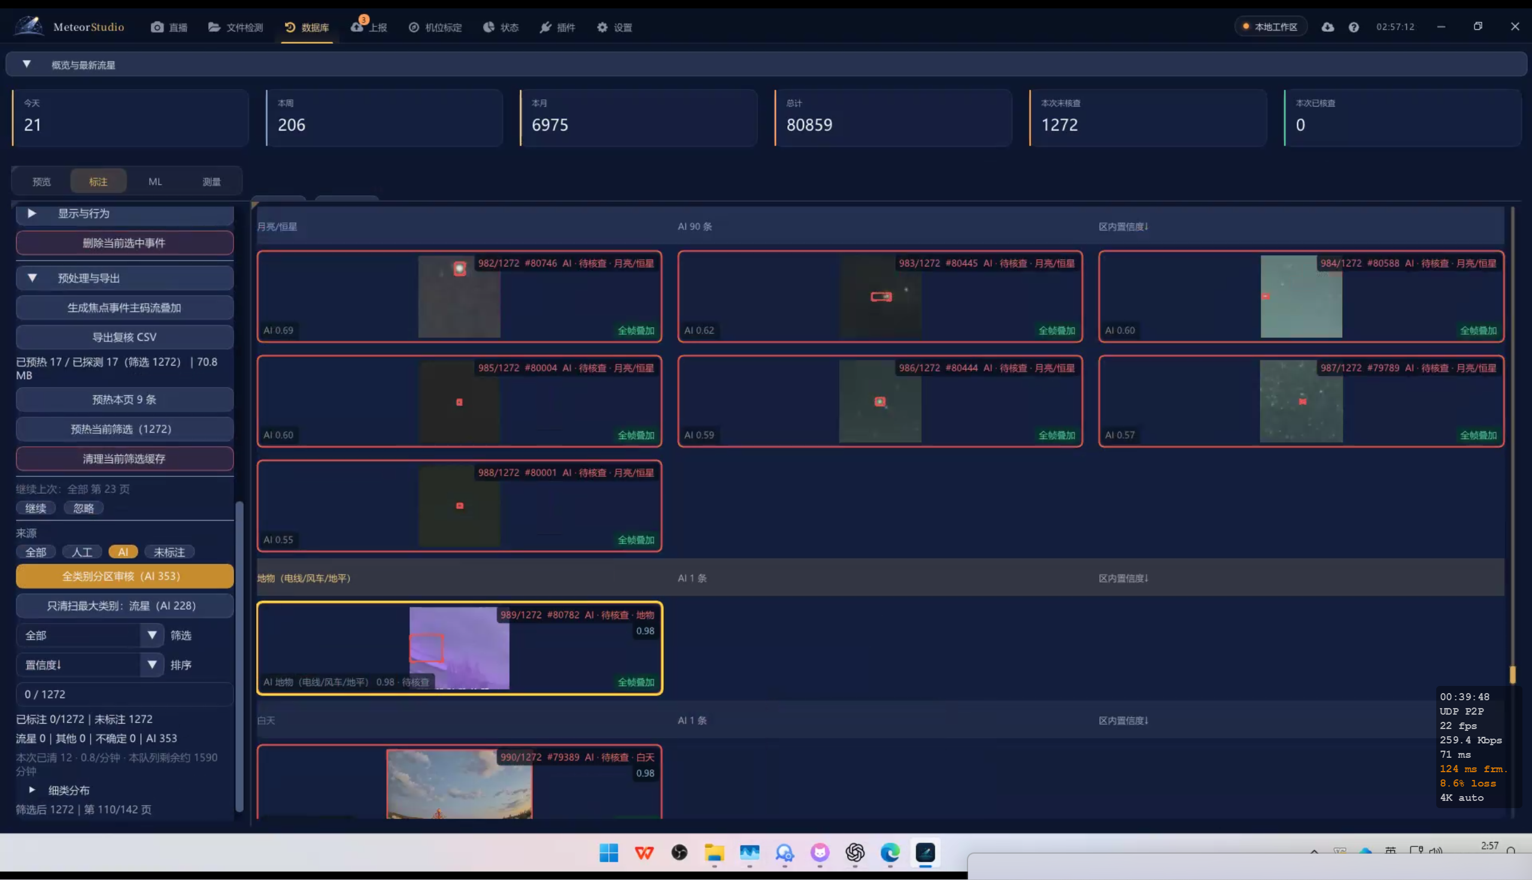Click the 0 / 1272 input field
The image size is (1532, 880).
pos(125,694)
